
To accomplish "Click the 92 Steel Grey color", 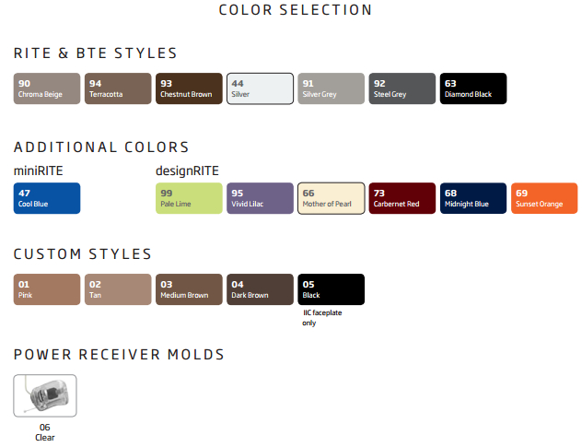I will 402,88.
